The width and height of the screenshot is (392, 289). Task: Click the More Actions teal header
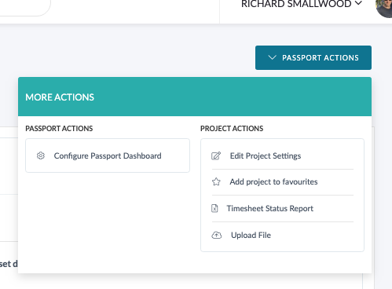point(195,97)
